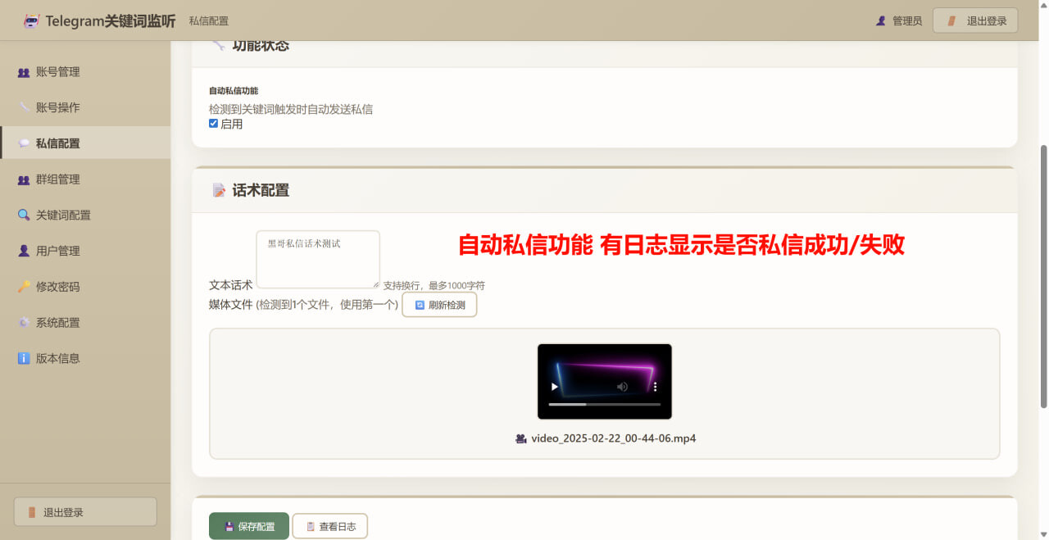This screenshot has width=1049, height=540.
Task: Click the 账号操作 wrench icon
Action: (x=24, y=107)
